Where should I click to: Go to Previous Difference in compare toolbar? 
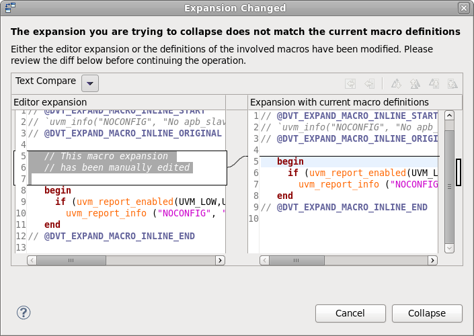(x=415, y=84)
